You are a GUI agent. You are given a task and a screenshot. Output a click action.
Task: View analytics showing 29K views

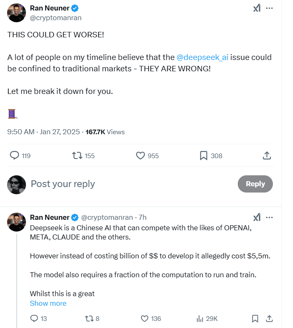tap(200, 318)
